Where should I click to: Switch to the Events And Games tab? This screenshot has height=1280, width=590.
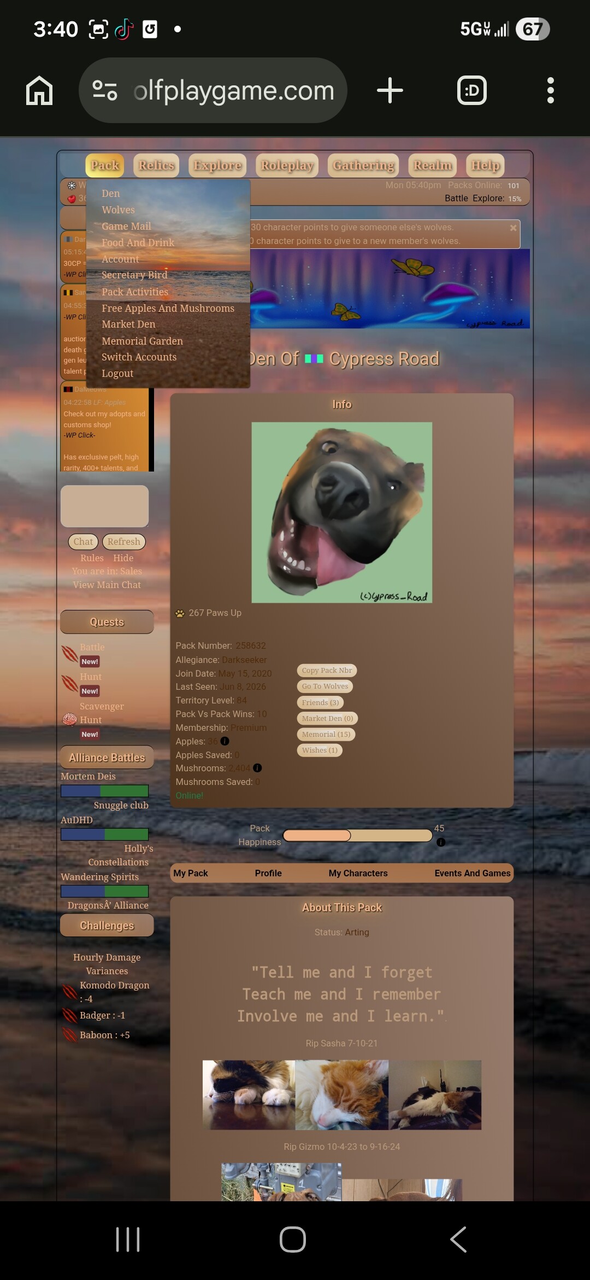coord(473,874)
